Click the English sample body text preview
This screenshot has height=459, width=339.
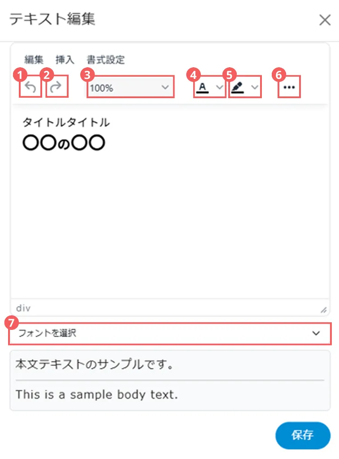(97, 394)
